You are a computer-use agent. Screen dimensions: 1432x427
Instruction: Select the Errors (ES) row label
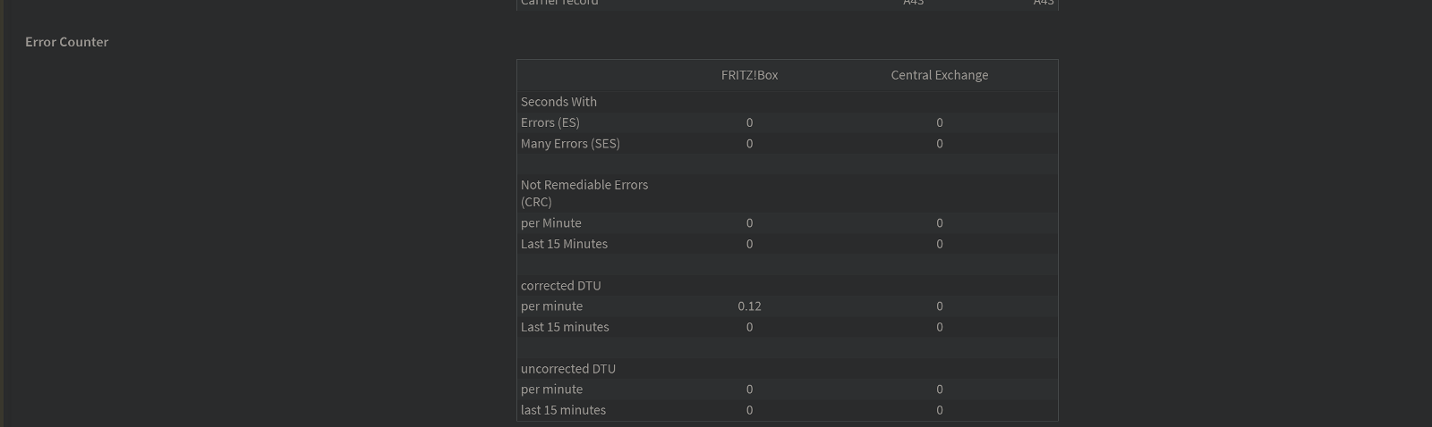pos(550,122)
